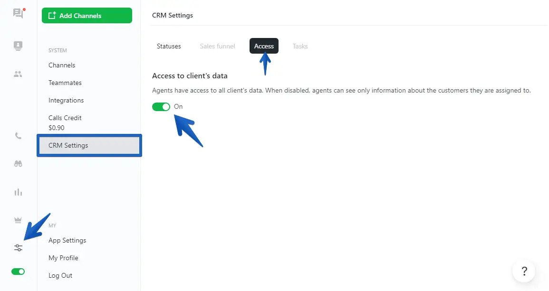The width and height of the screenshot is (549, 291).
Task: Click the 'MY' section label
Action: tap(52, 225)
